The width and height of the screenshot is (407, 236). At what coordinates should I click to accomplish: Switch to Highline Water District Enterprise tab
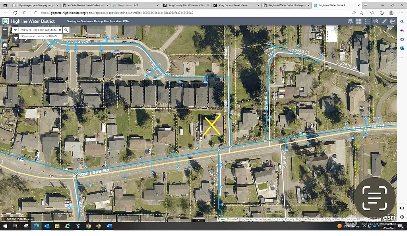[287, 5]
